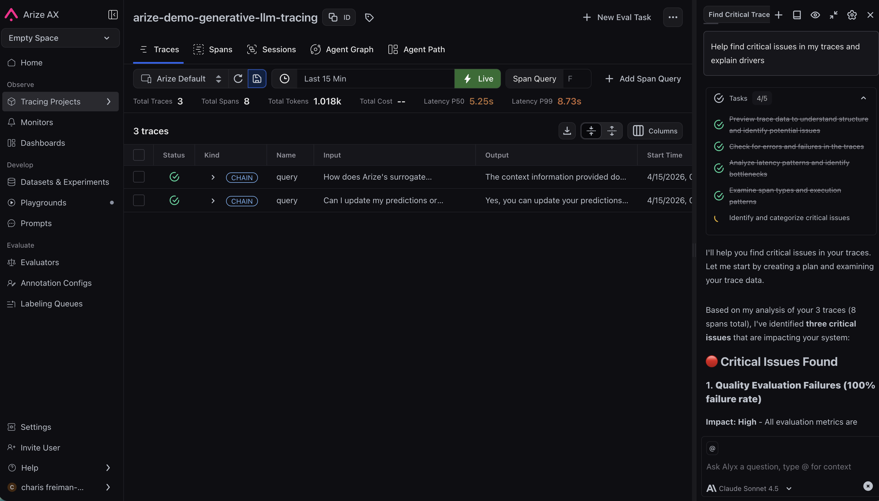Download the traces table
The image size is (879, 501).
point(567,131)
